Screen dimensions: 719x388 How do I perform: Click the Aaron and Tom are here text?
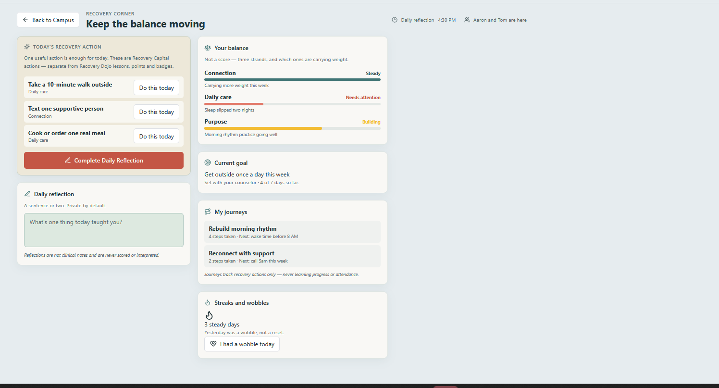point(500,20)
